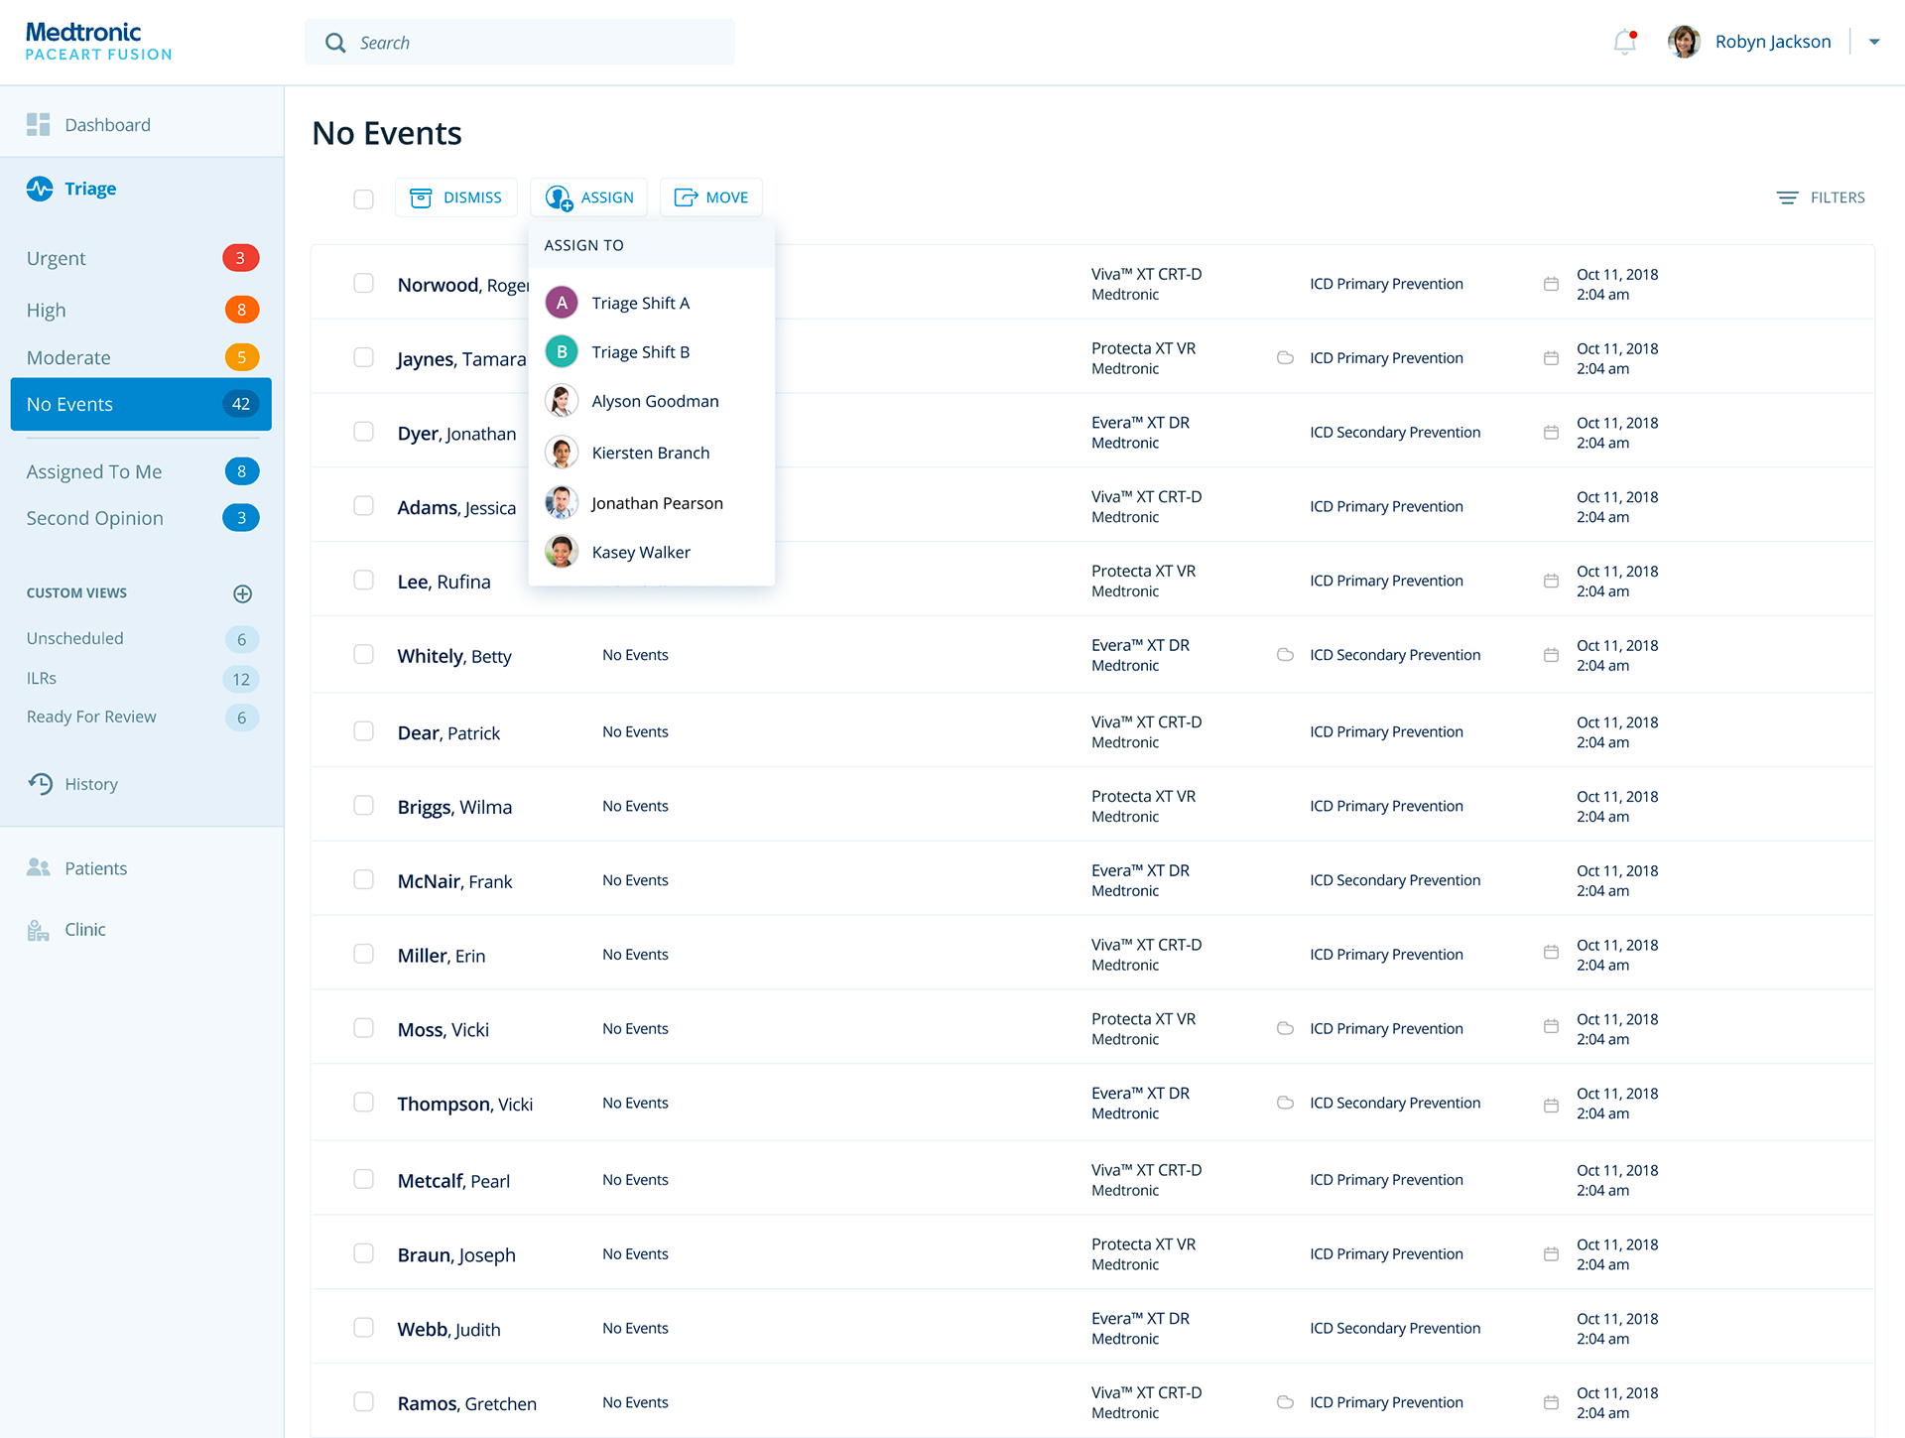Click the purple A Triage Shift badge
The image size is (1905, 1438).
point(562,303)
